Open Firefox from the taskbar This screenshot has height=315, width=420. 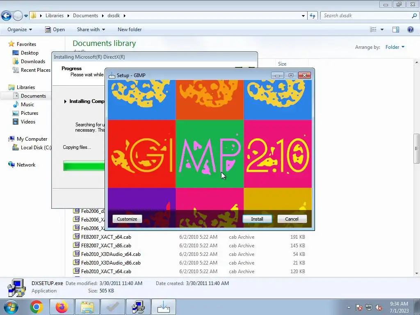pos(62,307)
